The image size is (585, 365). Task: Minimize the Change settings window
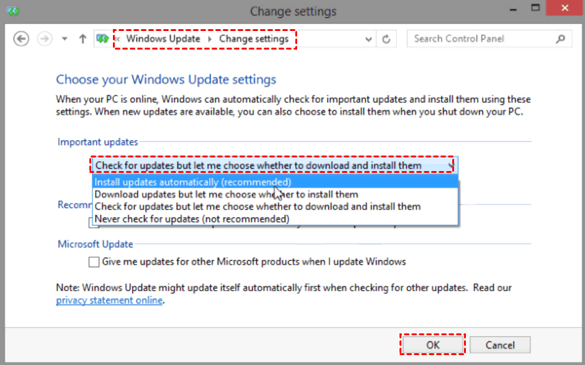click(514, 9)
